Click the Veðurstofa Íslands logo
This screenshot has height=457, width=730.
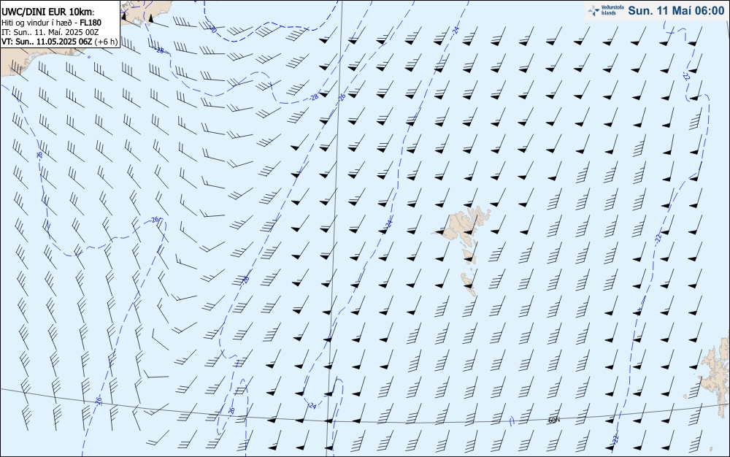(x=606, y=10)
